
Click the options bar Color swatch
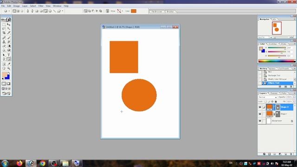(x=134, y=11)
